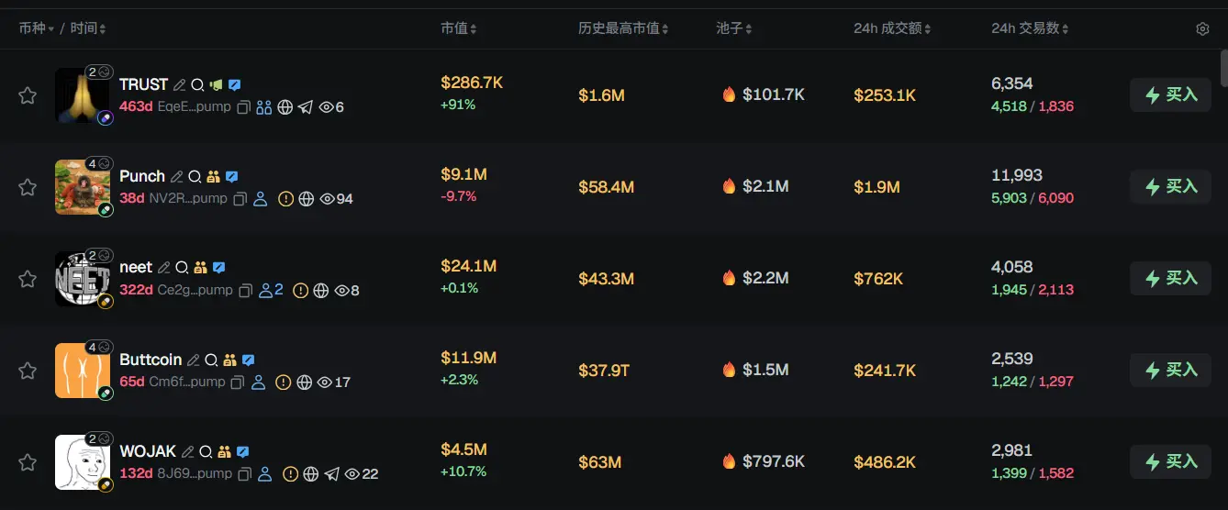Sort table by 池子 column header
The height and width of the screenshot is (510, 1228).
click(x=734, y=28)
